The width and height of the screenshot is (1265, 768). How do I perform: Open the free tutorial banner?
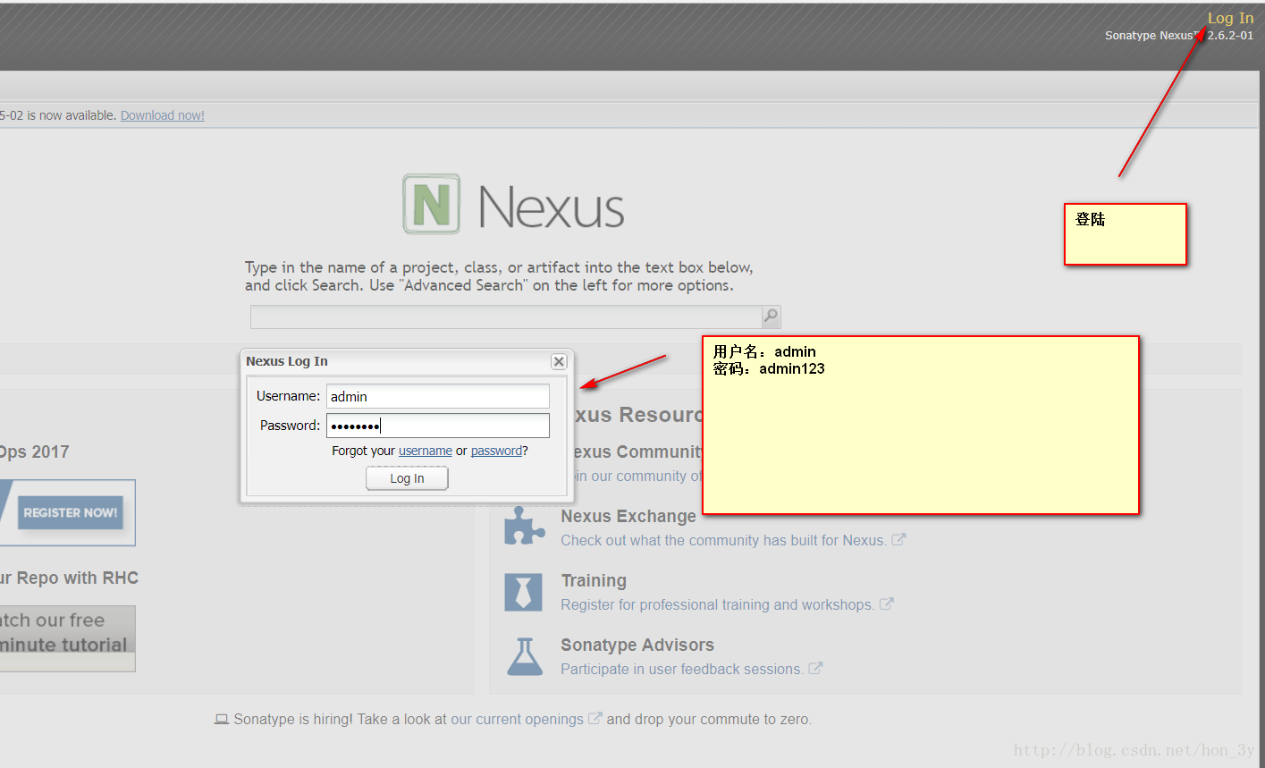click(67, 638)
